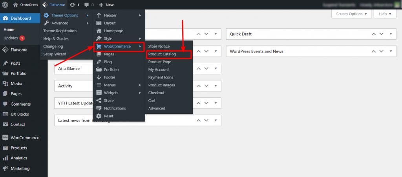Select Store Notice menu item
Viewport: 402px width, 177px height.
(159, 46)
